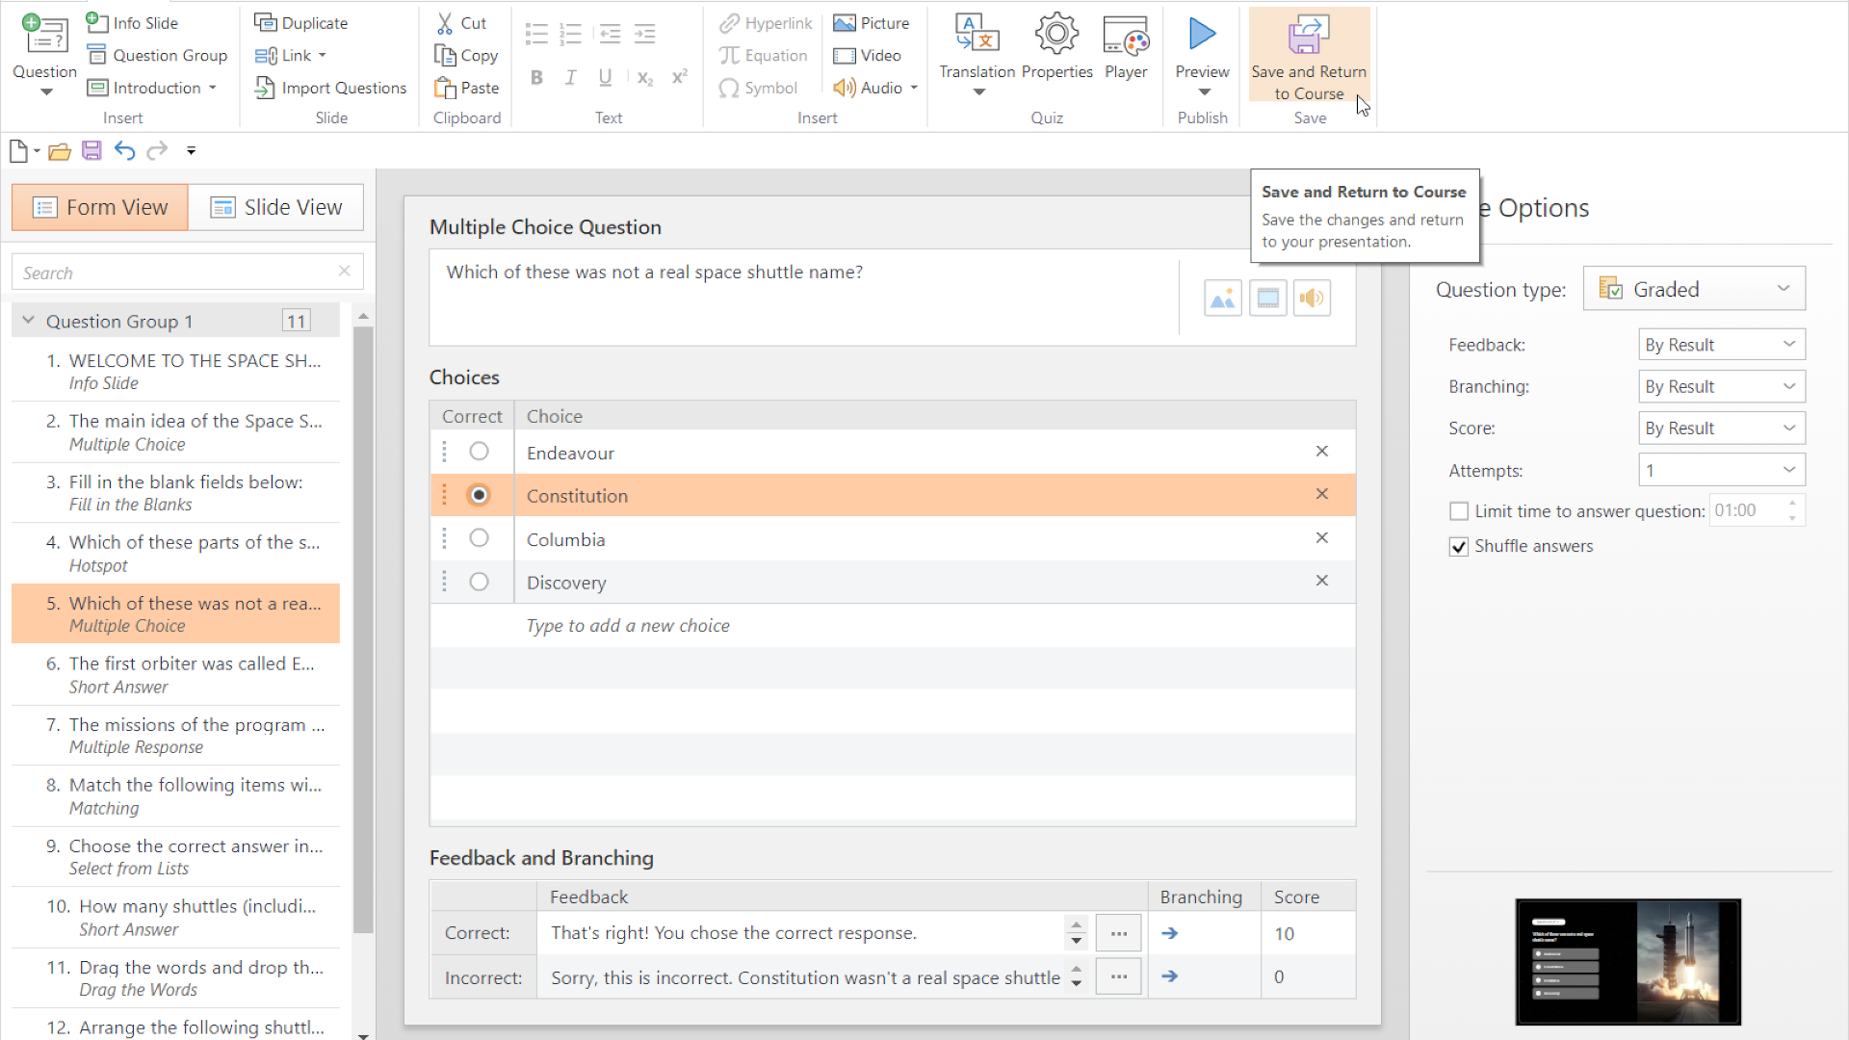
Task: Enable Limit time to answer question
Action: click(1459, 511)
